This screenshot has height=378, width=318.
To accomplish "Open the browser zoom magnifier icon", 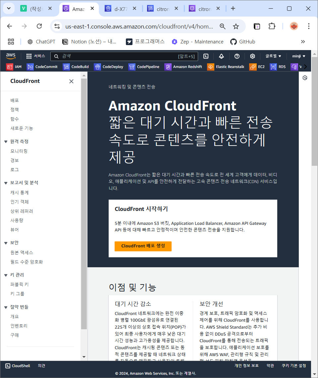I will tap(223, 26).
